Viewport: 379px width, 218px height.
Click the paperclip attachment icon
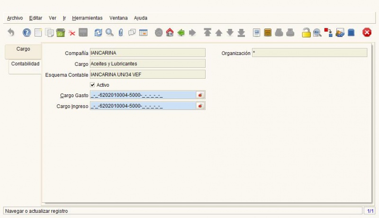[121, 33]
